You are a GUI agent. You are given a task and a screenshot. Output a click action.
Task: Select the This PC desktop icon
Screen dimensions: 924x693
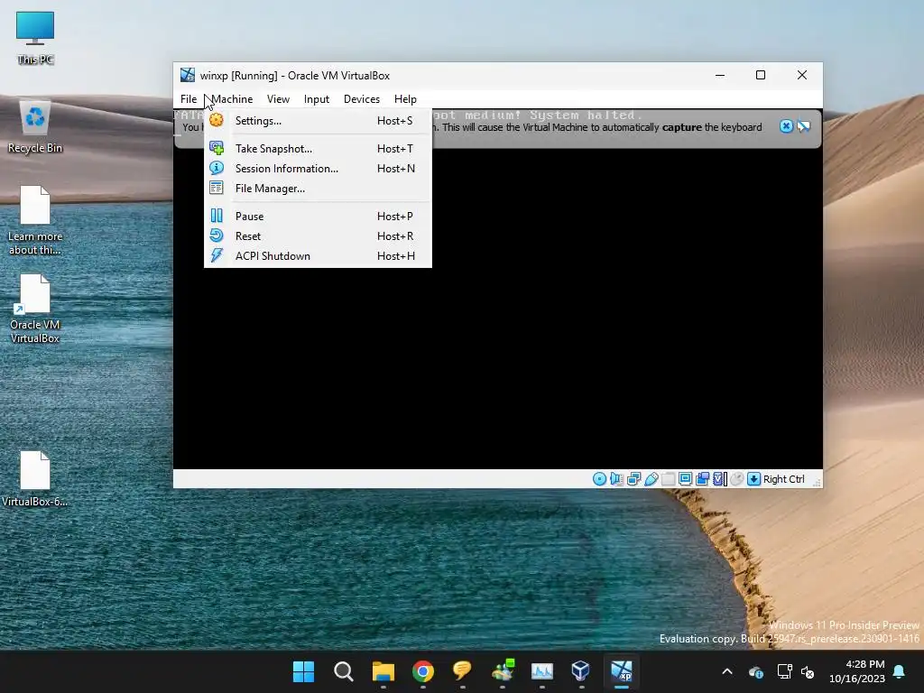point(35,38)
